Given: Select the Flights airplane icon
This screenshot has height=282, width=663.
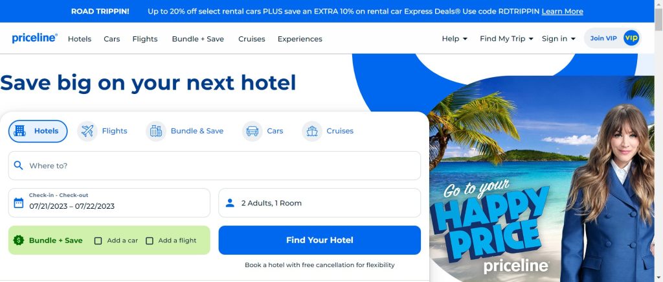Looking at the screenshot, I should pyautogui.click(x=87, y=131).
